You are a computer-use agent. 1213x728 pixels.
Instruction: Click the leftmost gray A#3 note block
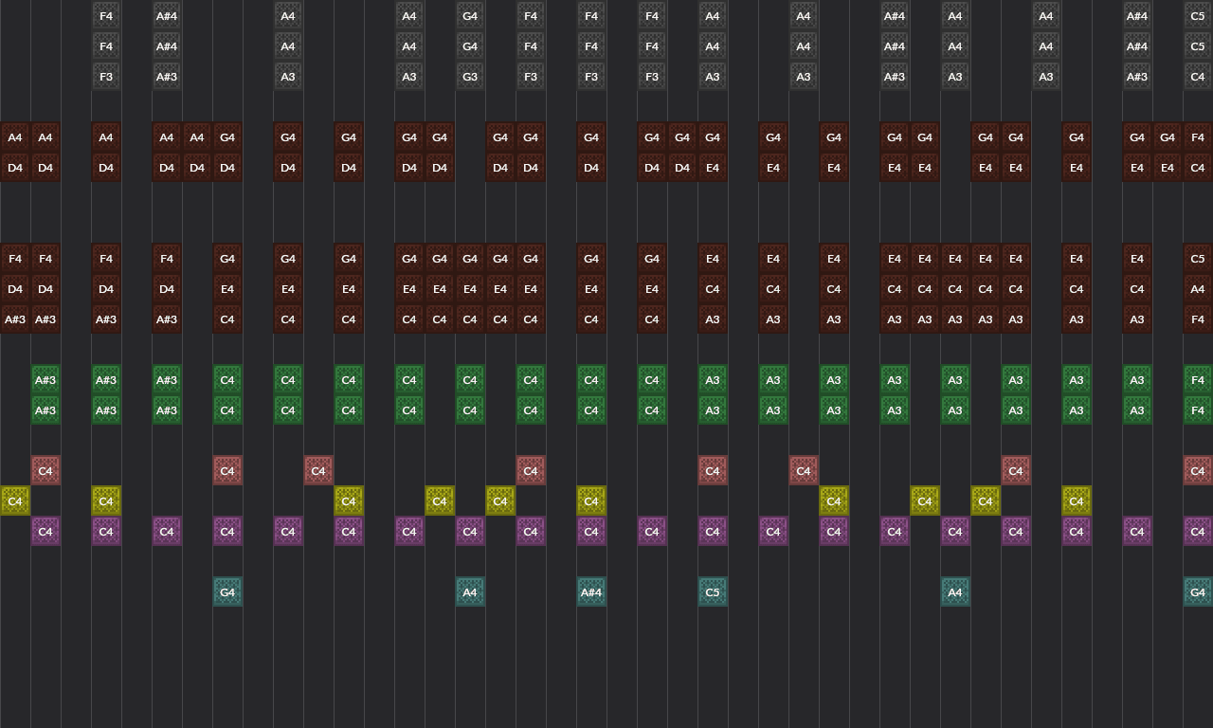[167, 77]
